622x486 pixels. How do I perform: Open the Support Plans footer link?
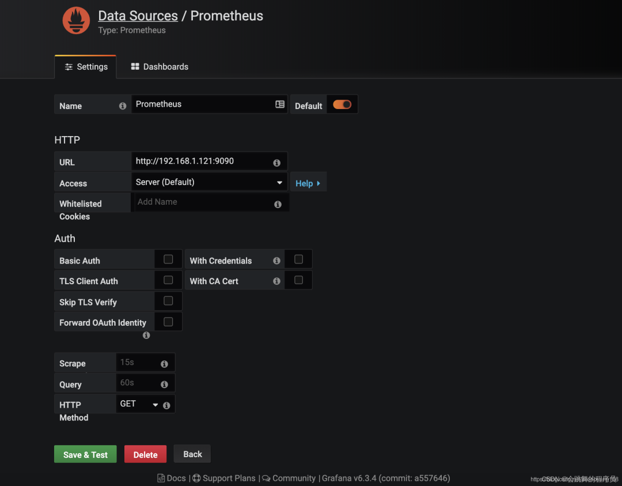click(224, 478)
